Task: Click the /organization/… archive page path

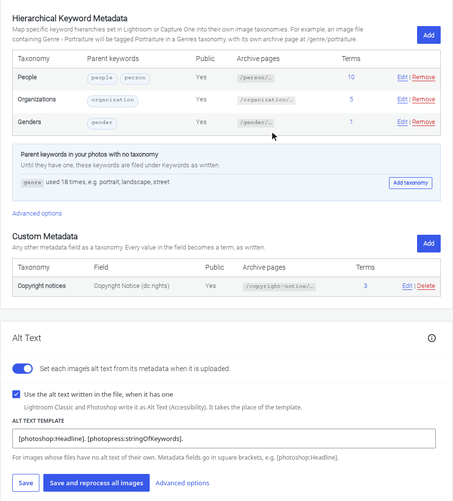Action: point(266,100)
